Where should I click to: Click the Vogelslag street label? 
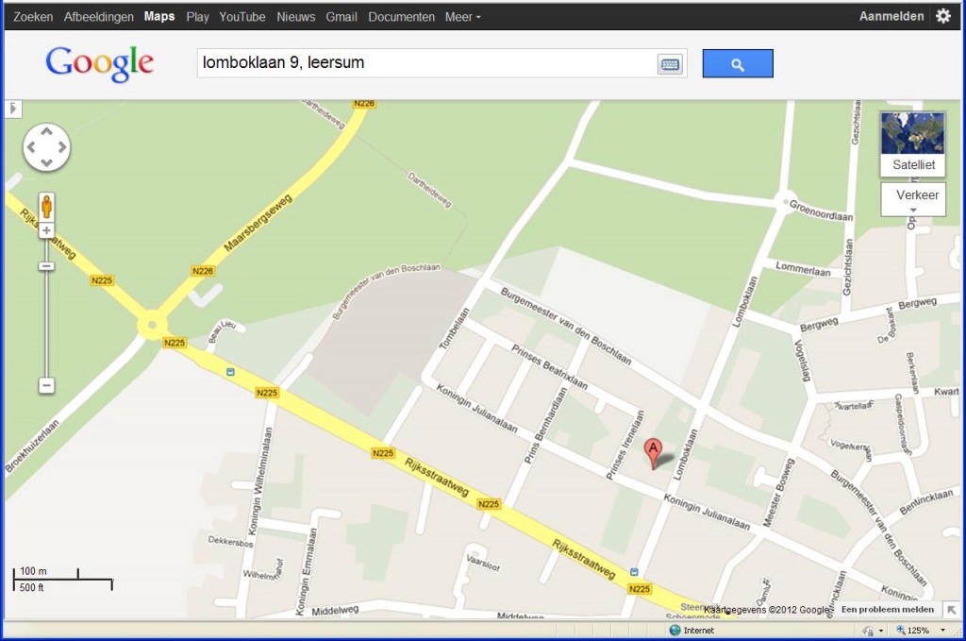tap(802, 361)
